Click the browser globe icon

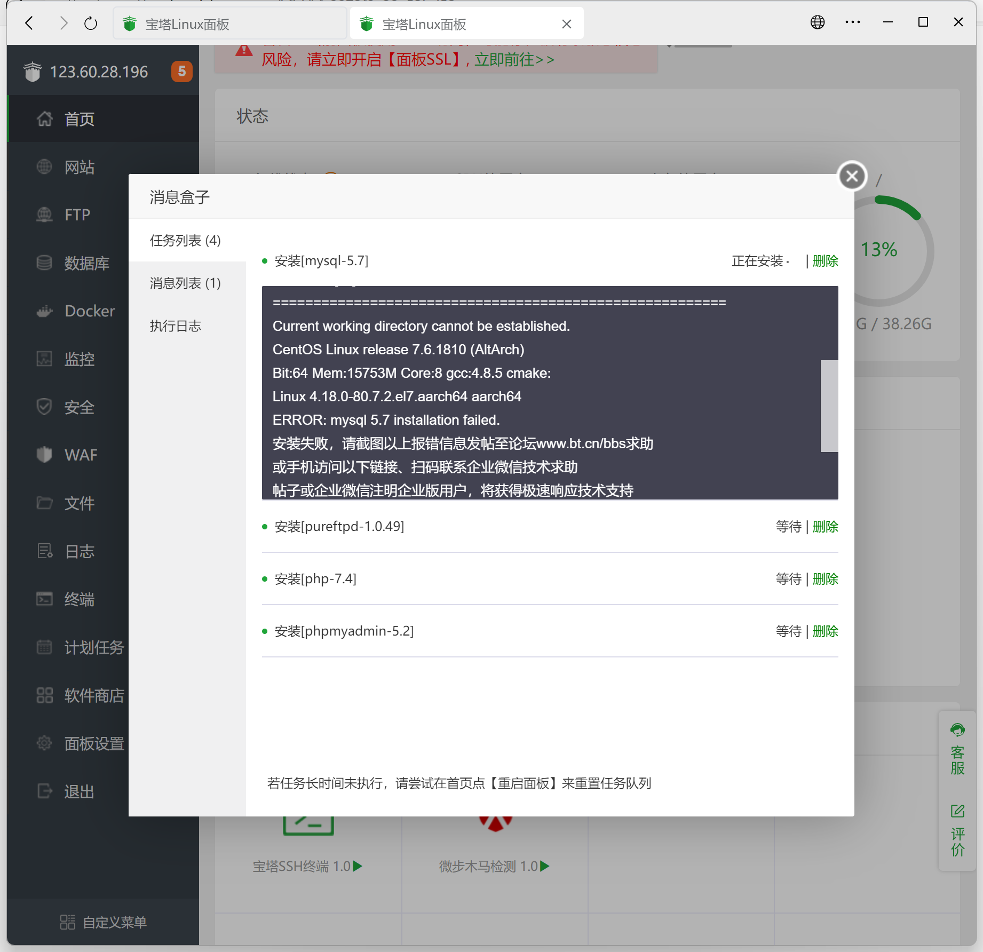click(x=818, y=22)
